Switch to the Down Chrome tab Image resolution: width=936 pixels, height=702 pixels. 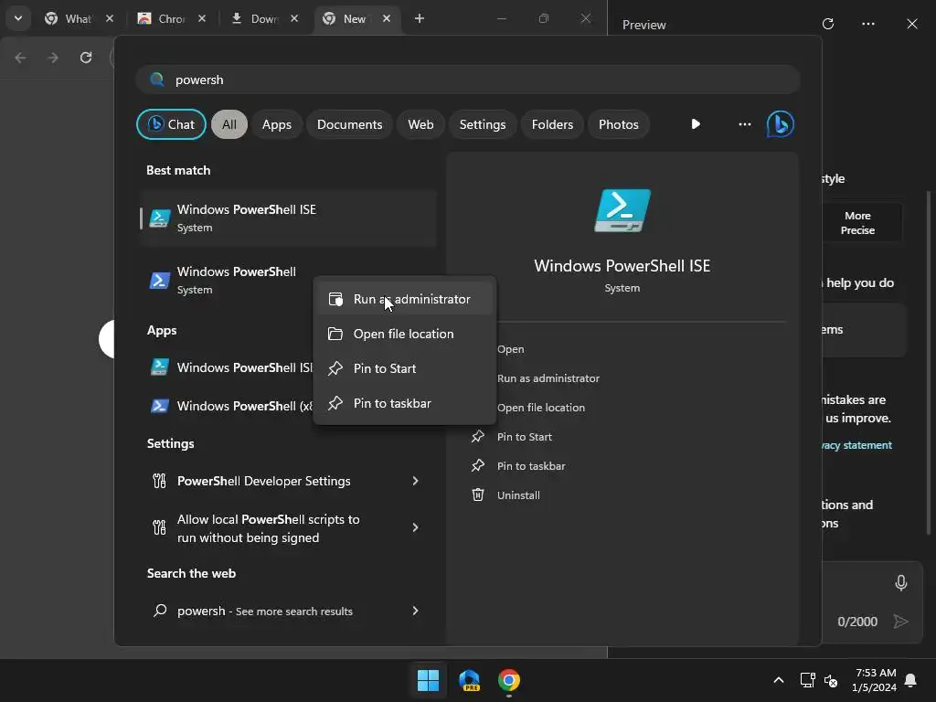(x=264, y=18)
